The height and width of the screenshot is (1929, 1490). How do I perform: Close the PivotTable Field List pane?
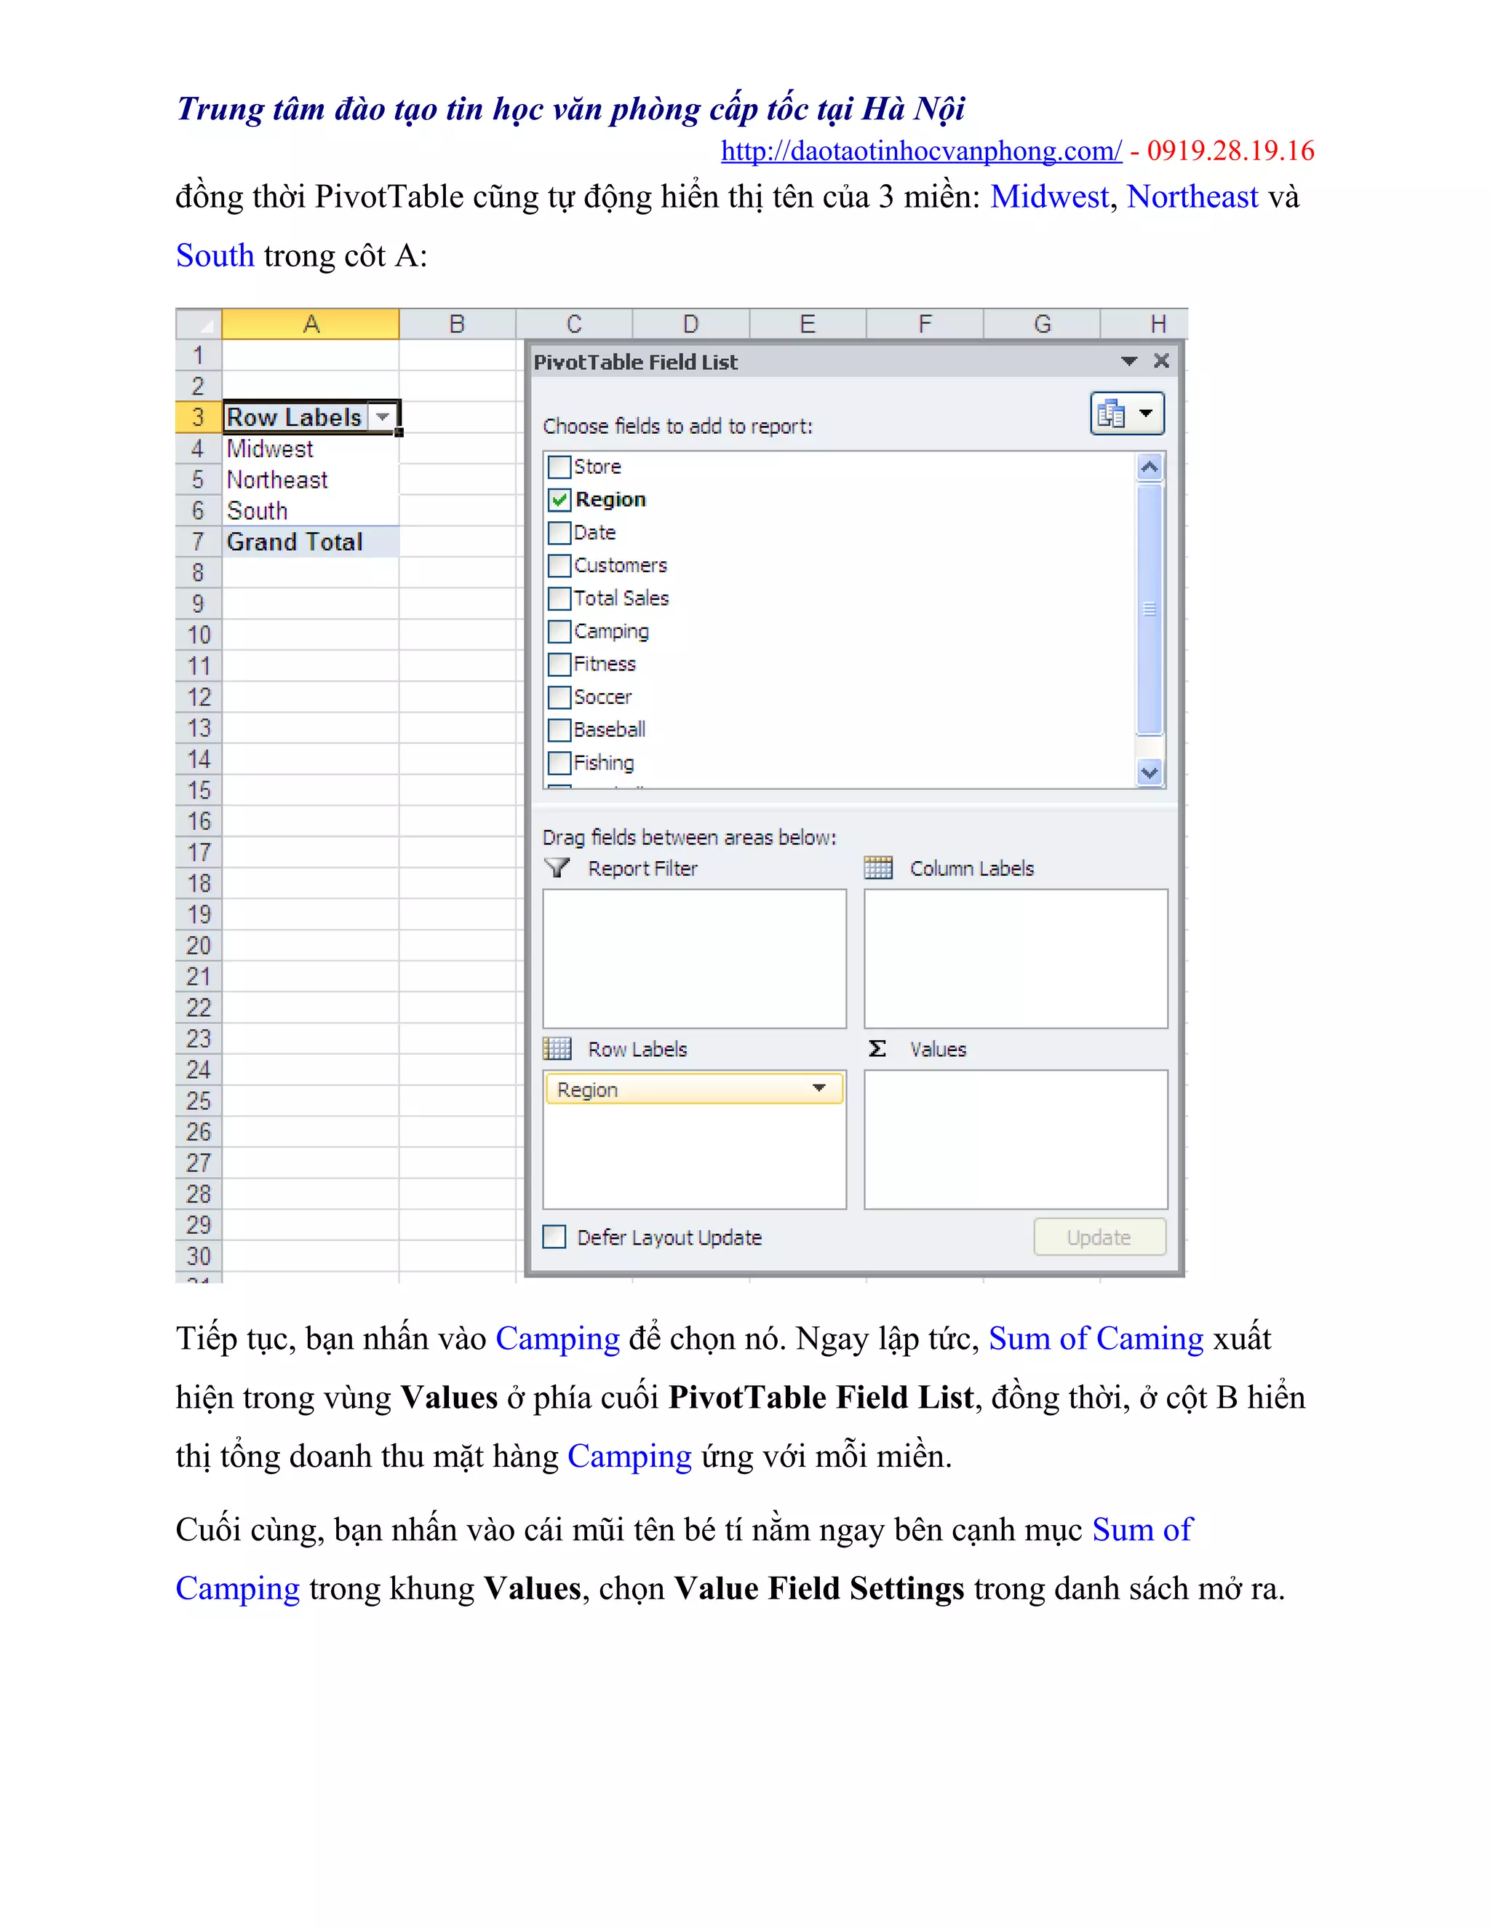click(1162, 360)
